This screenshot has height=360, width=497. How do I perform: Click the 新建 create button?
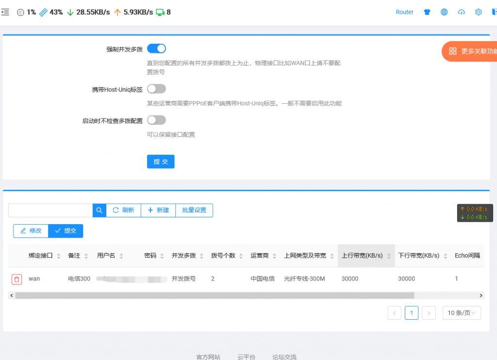(x=159, y=211)
